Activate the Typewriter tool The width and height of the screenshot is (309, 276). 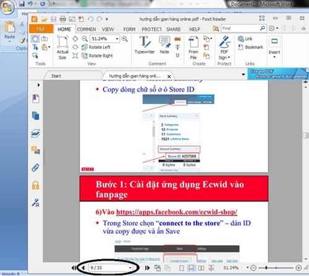coord(145,45)
